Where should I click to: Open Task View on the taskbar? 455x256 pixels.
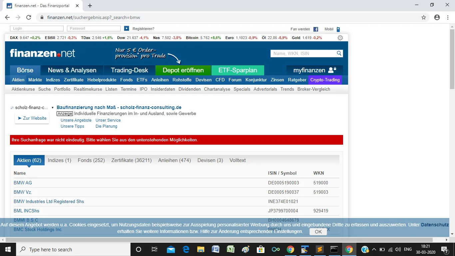pyautogui.click(x=154, y=249)
